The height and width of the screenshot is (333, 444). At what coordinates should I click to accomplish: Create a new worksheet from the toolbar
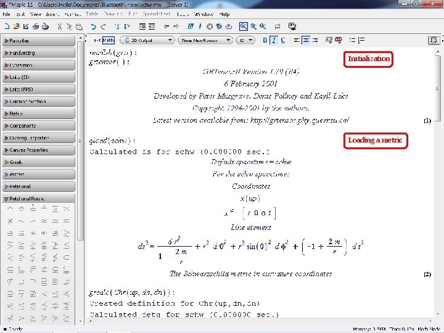click(x=7, y=27)
